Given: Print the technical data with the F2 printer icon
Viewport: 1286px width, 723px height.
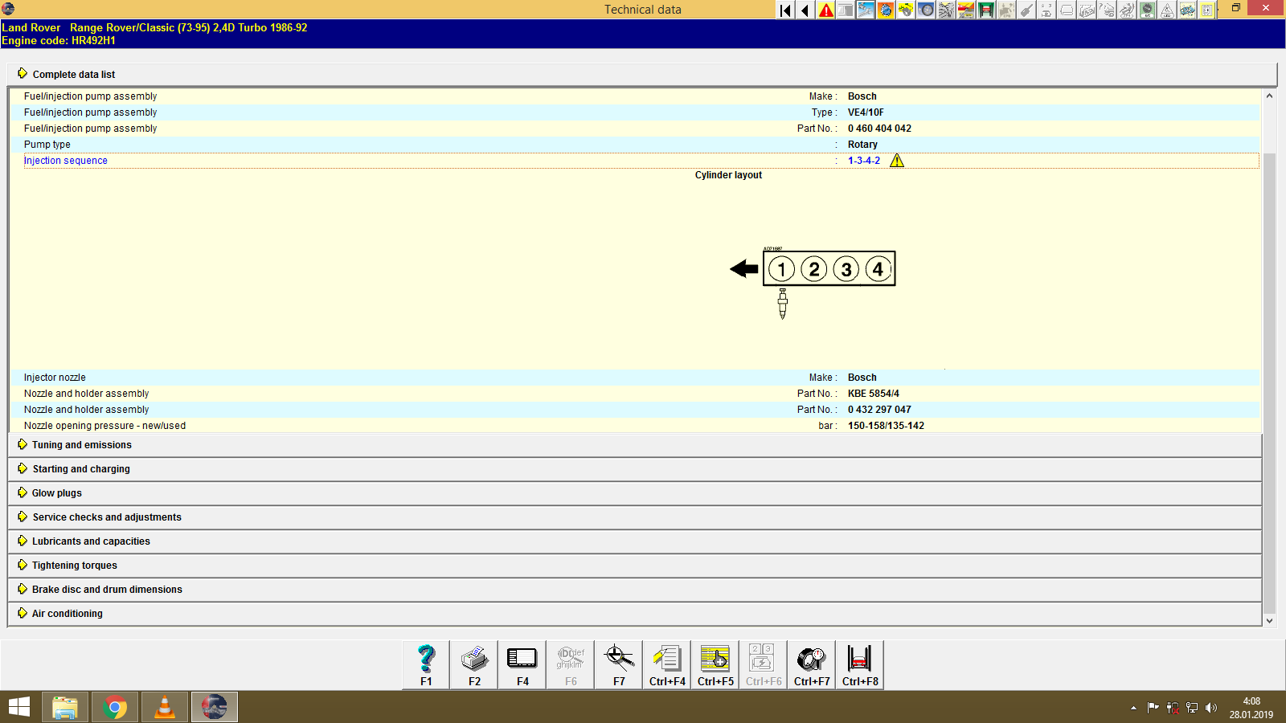Looking at the screenshot, I should (x=473, y=659).
